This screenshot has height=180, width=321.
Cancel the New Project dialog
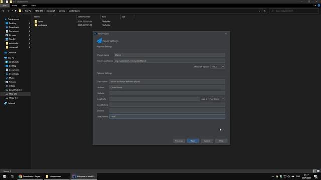point(207,141)
